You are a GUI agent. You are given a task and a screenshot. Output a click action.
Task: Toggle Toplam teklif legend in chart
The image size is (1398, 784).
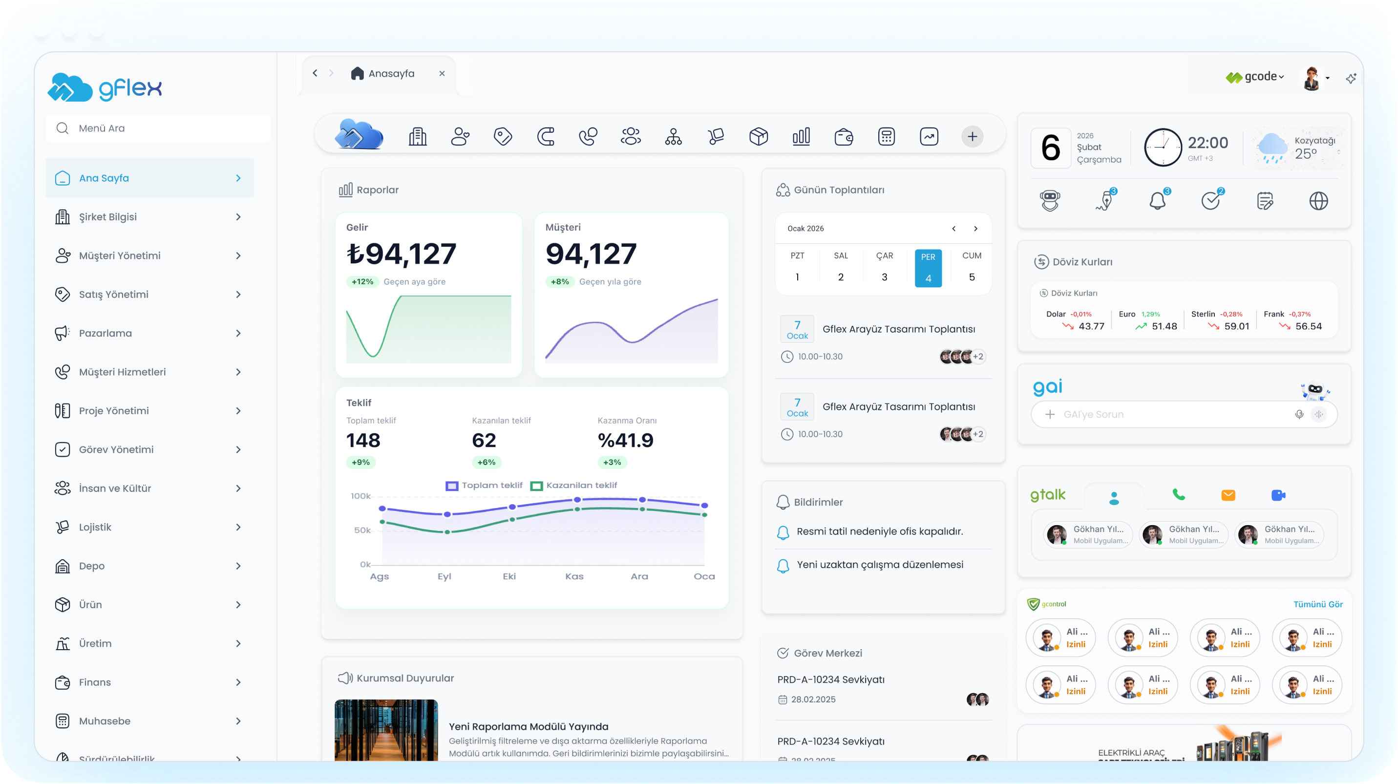484,486
